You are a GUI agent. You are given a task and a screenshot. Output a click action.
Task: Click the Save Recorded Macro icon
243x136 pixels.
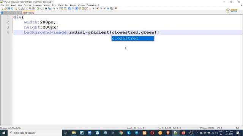coord(111,8)
